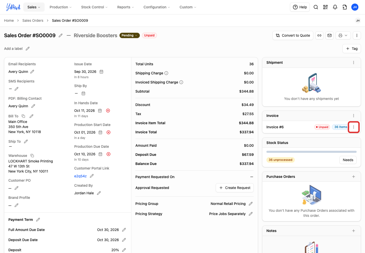Edit the Pricing Group value
The height and width of the screenshot is (253, 365).
click(x=251, y=204)
